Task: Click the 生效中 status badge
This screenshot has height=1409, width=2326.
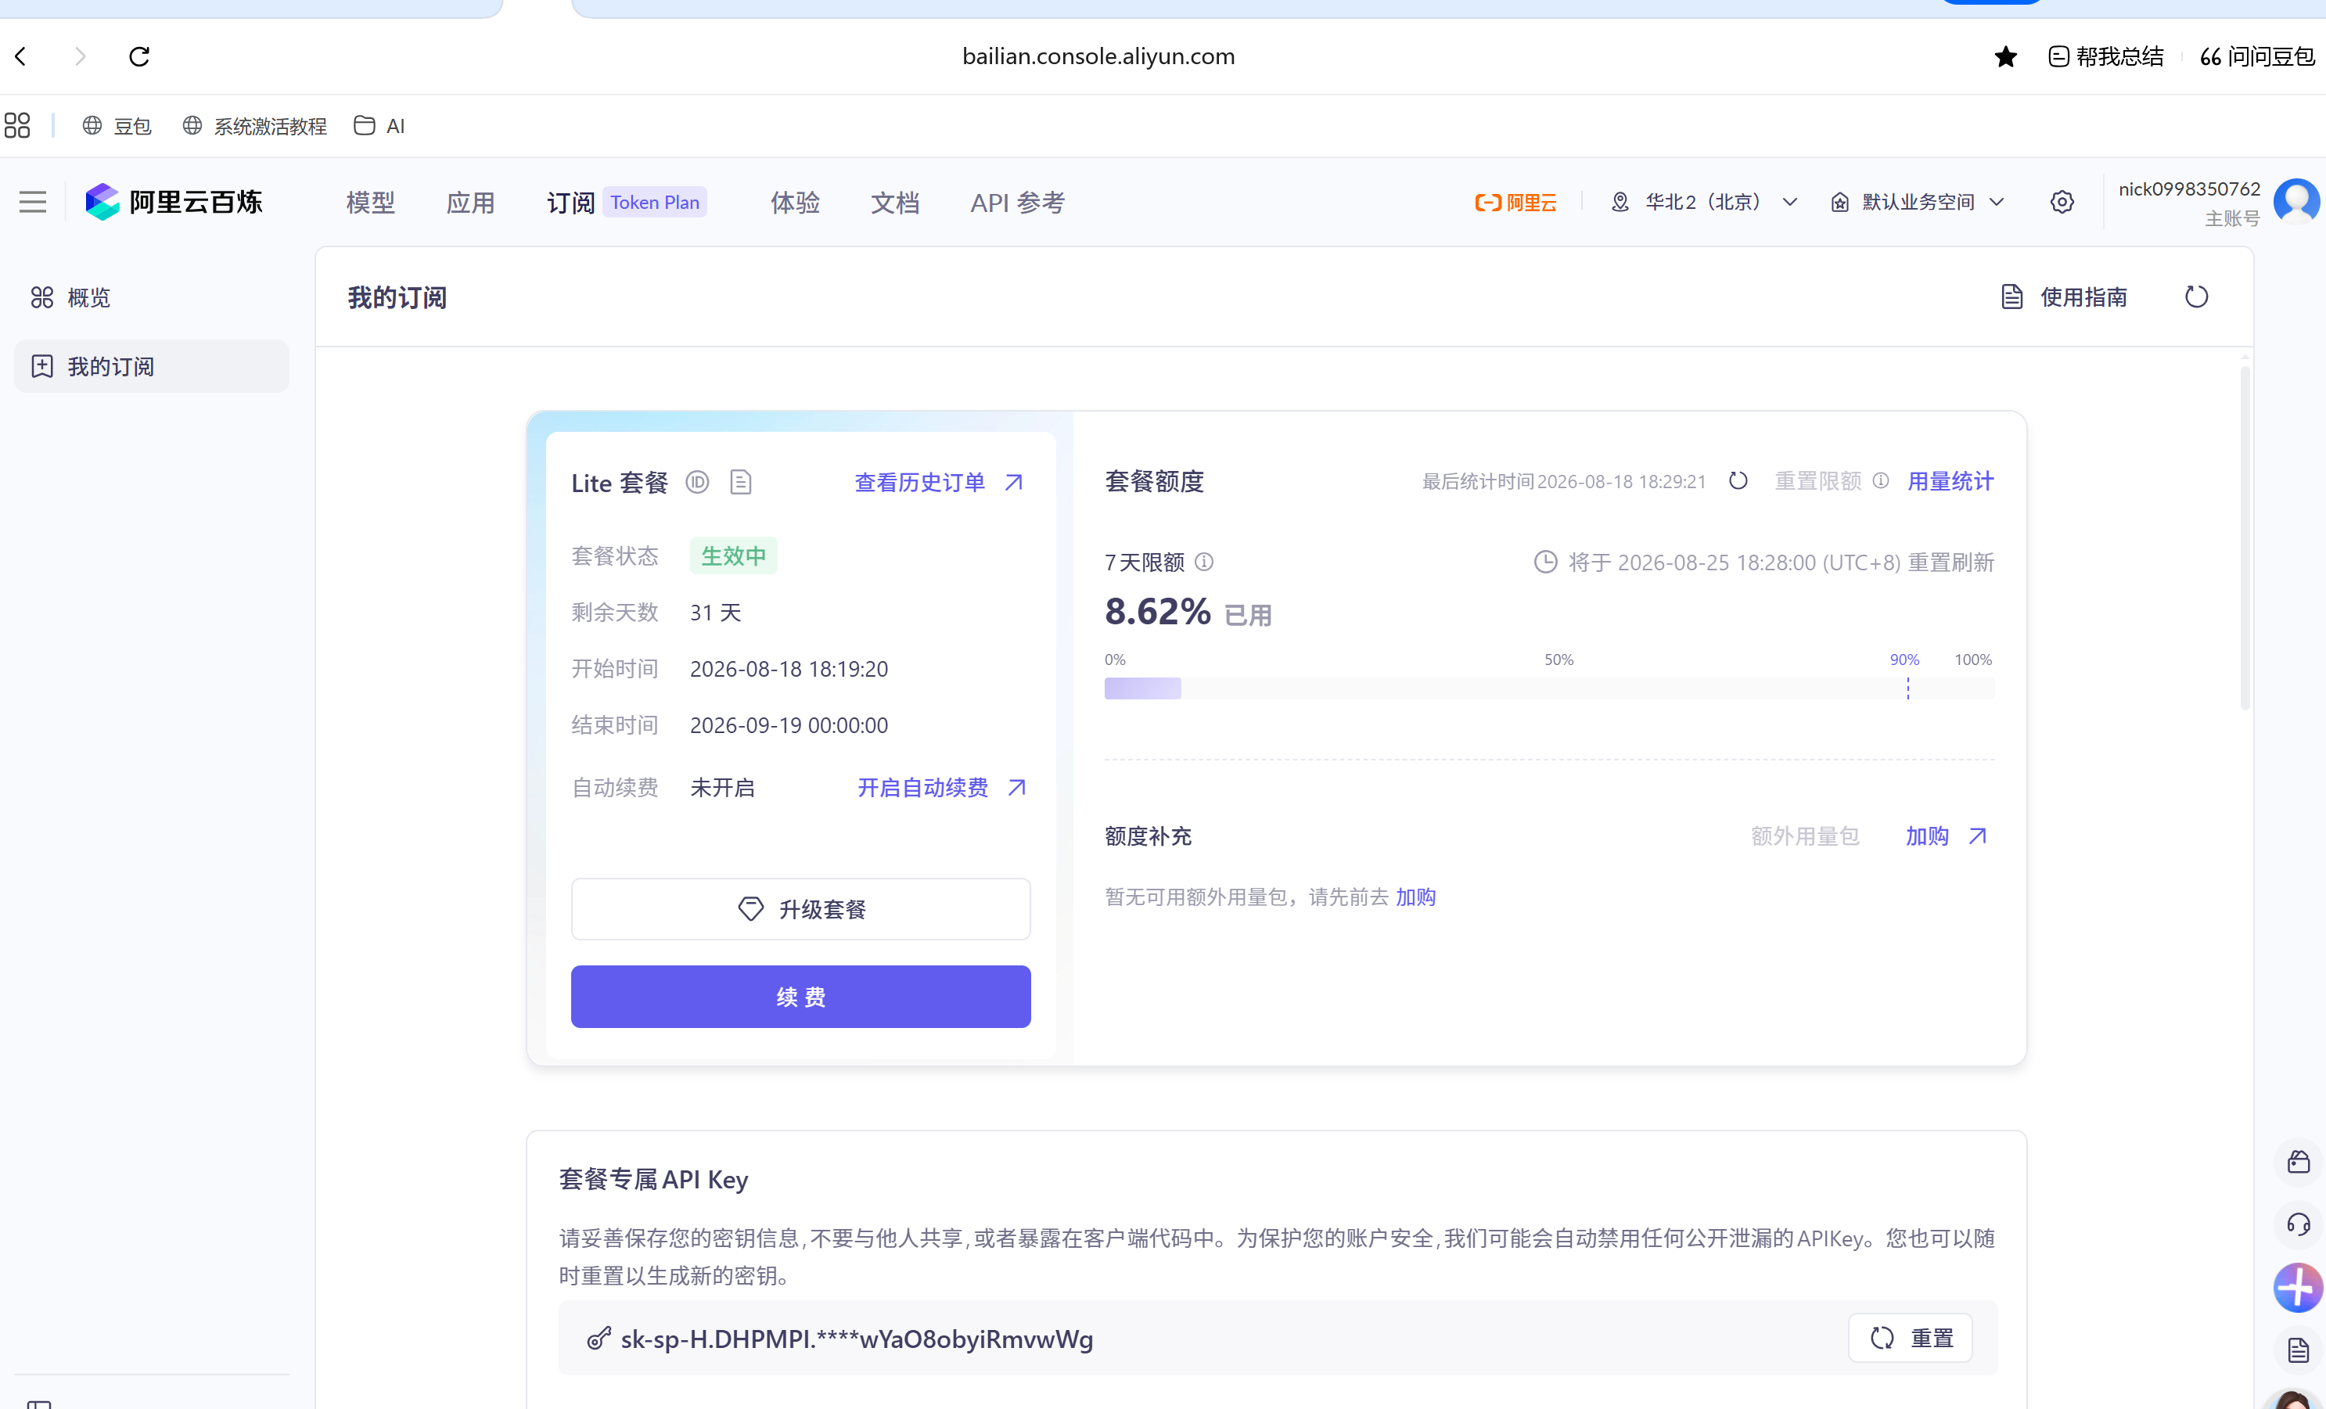Action: coord(734,556)
